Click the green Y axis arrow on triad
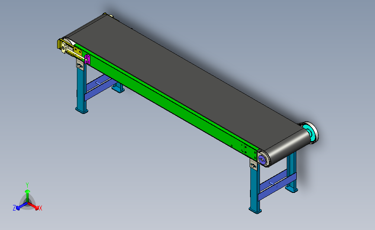Viewport: 375px width, 230px height. point(28,195)
